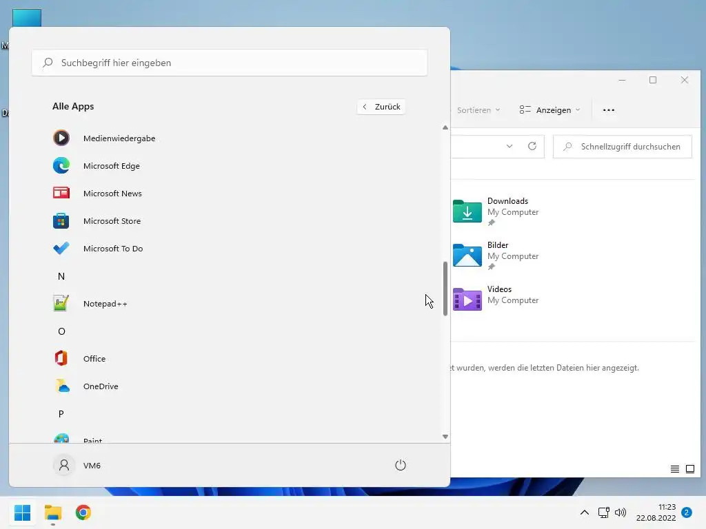The width and height of the screenshot is (706, 529).
Task: Jump to letter O in app index
Action: (61, 331)
